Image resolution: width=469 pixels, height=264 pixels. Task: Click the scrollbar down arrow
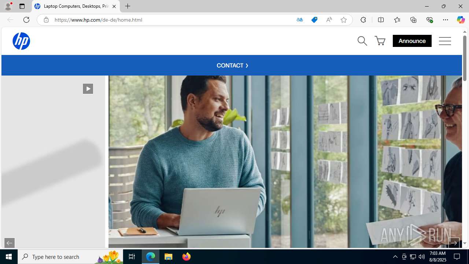click(x=465, y=243)
